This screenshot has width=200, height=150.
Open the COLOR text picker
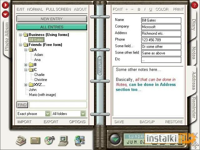162,9
